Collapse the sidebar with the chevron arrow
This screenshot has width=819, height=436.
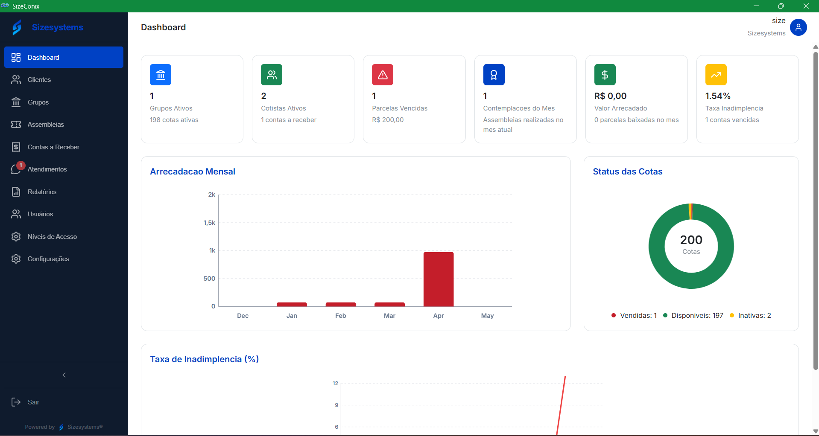(64, 375)
